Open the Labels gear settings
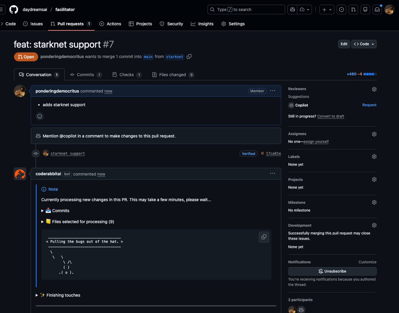Screen dimensions: 399x313 (x=374, y=157)
